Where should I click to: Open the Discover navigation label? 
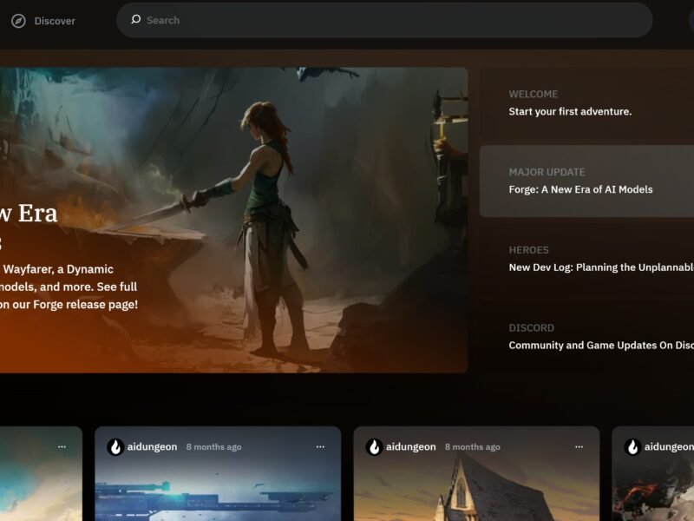point(55,21)
